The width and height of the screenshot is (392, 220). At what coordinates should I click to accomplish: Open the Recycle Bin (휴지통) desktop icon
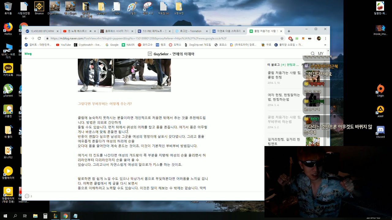[x=8, y=8]
